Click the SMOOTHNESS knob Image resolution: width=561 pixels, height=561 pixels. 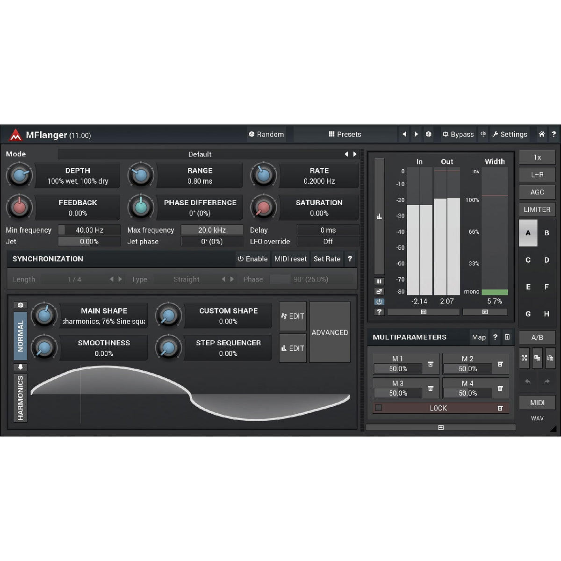44,347
